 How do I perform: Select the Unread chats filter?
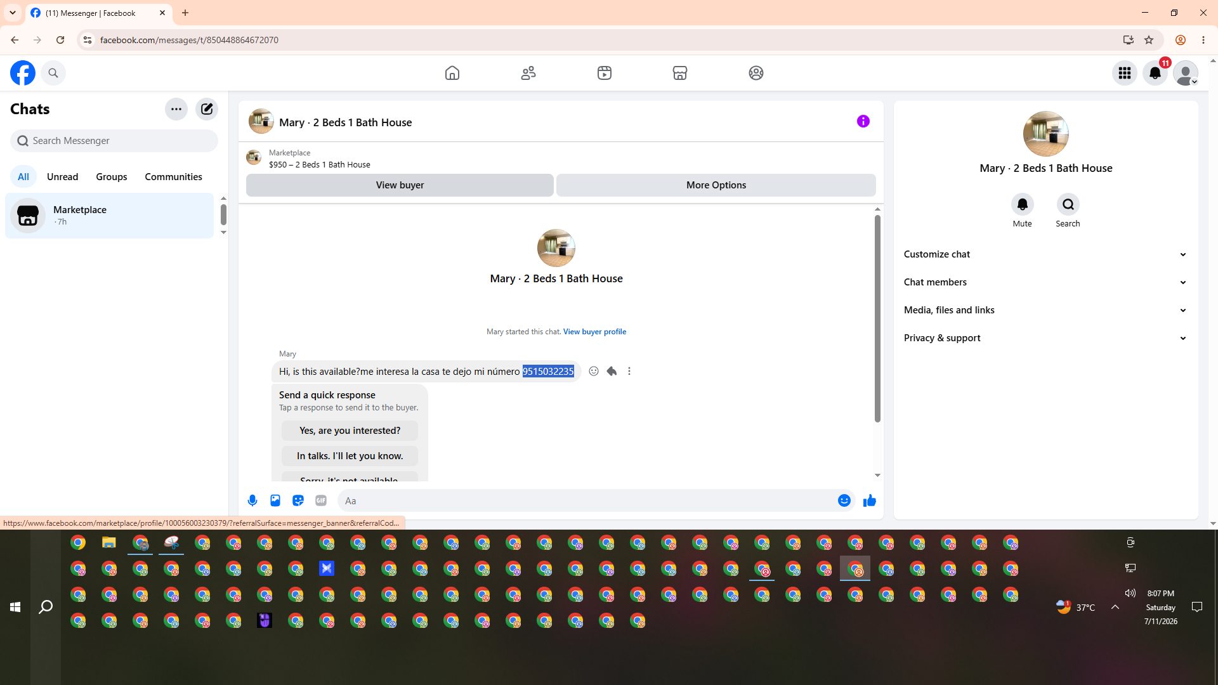(x=63, y=177)
